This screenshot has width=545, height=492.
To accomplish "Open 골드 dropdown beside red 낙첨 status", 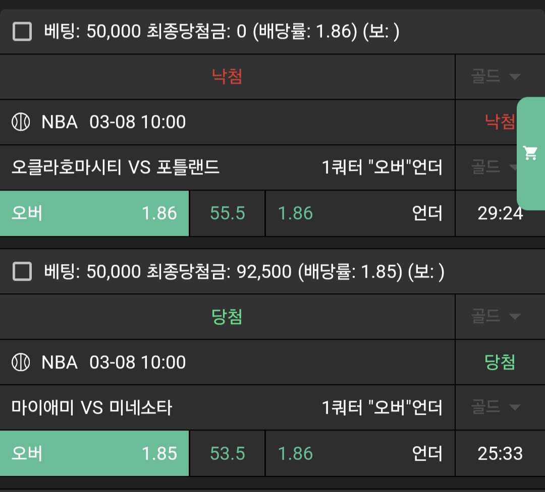I will tap(495, 77).
